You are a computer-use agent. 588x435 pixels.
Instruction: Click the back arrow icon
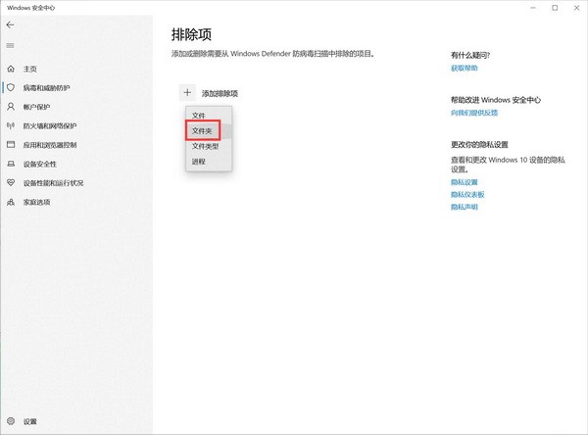point(10,24)
